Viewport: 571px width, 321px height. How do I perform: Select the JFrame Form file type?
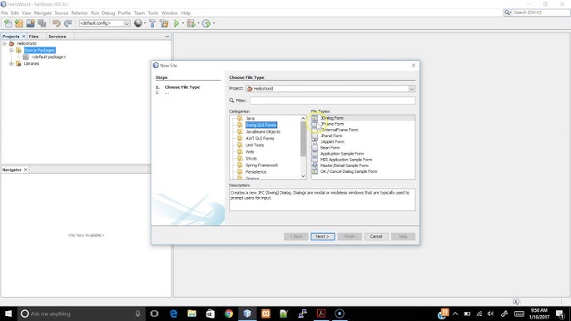(332, 124)
